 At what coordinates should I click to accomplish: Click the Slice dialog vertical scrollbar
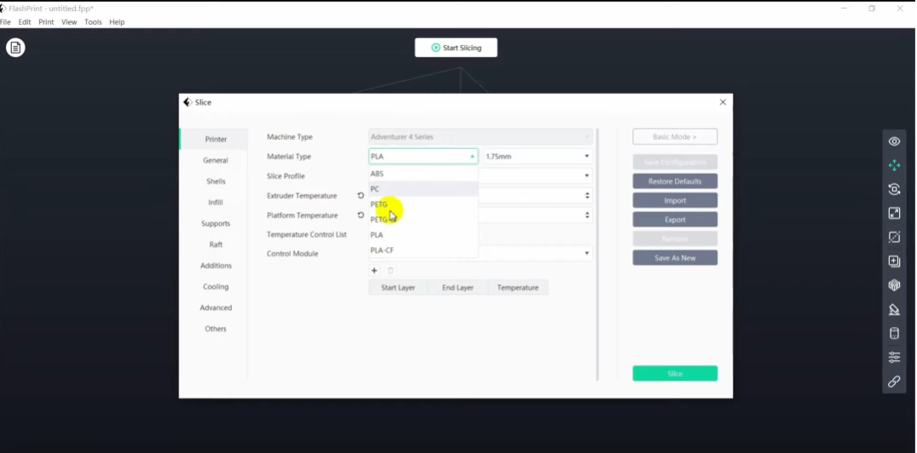(x=597, y=255)
